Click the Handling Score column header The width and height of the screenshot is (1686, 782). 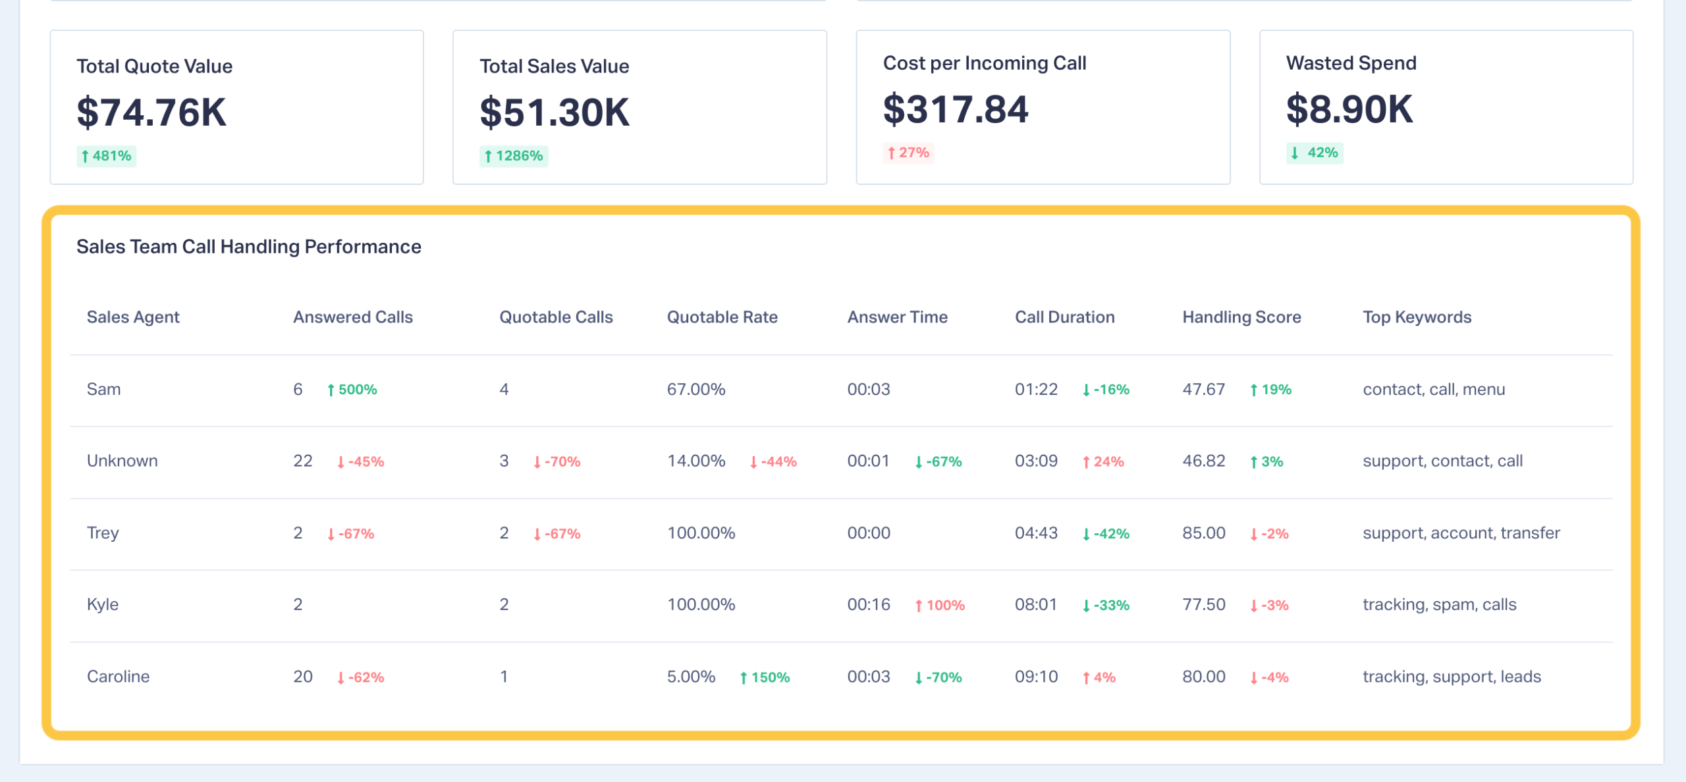1241,317
